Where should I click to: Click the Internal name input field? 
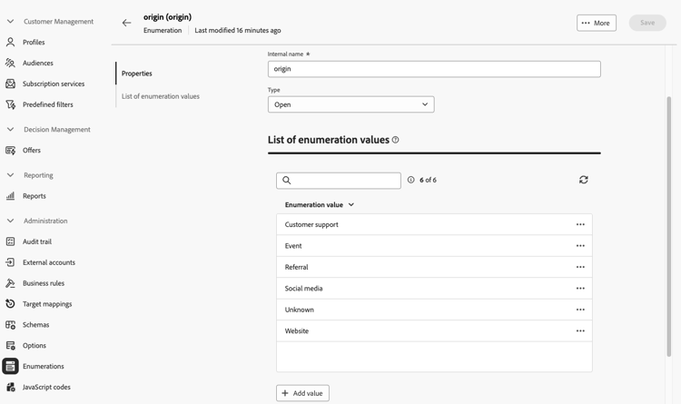click(x=434, y=69)
